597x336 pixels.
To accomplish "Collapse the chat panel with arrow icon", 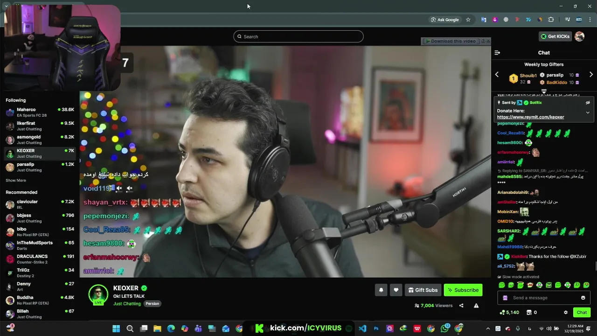I will [497, 53].
